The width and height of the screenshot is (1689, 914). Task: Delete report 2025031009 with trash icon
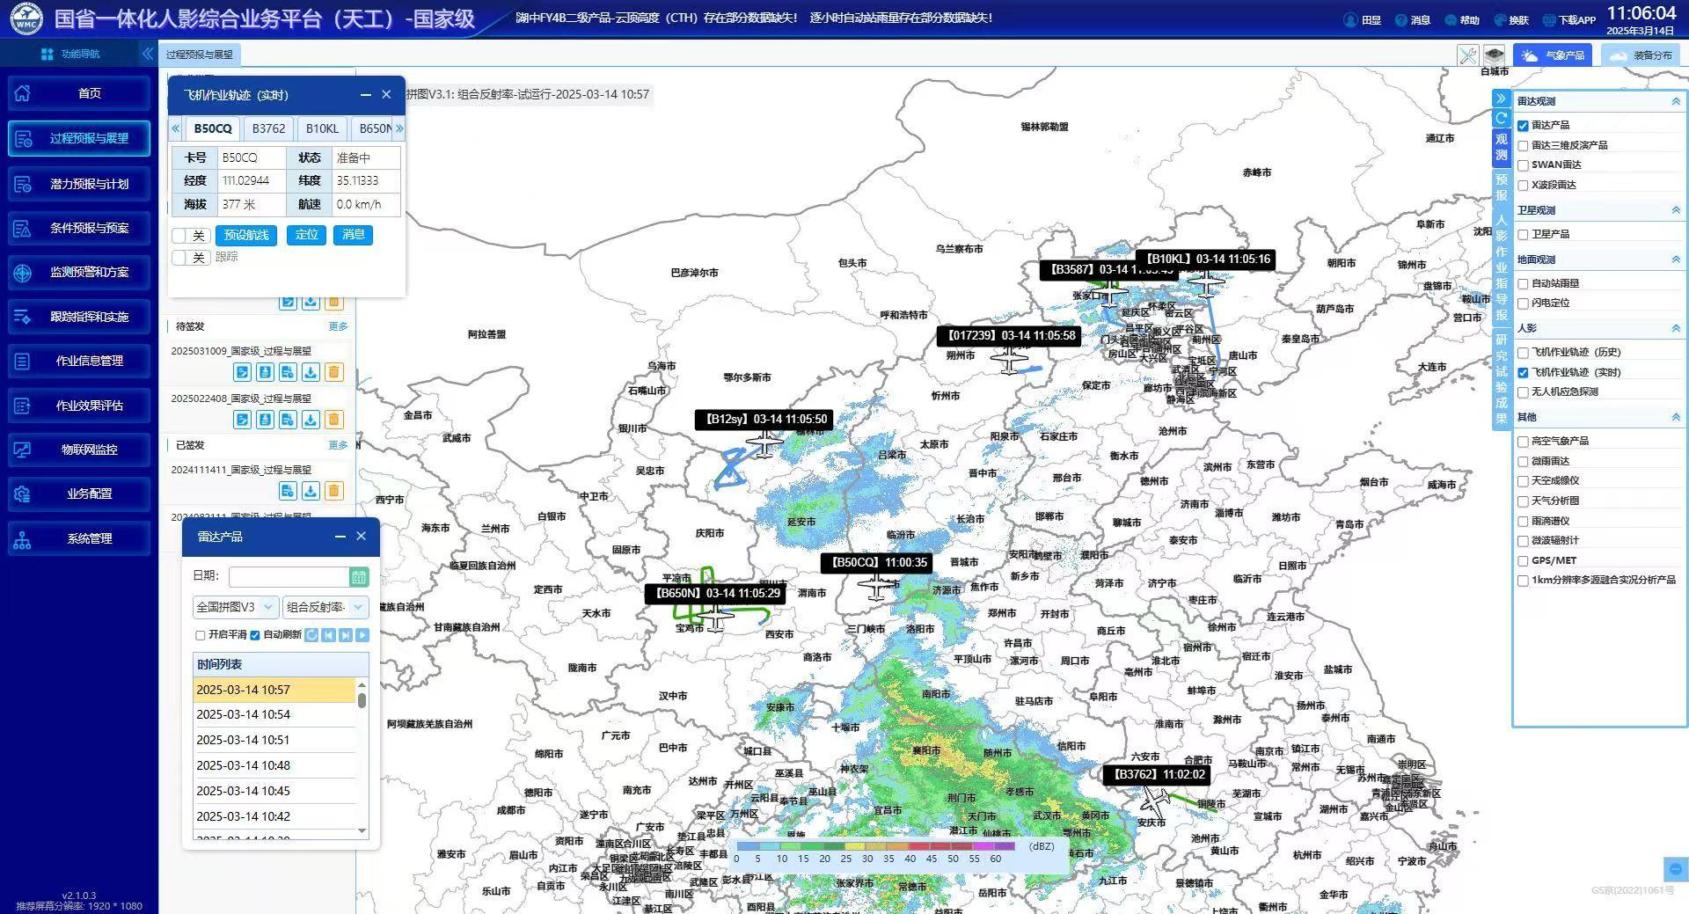pyautogui.click(x=333, y=372)
